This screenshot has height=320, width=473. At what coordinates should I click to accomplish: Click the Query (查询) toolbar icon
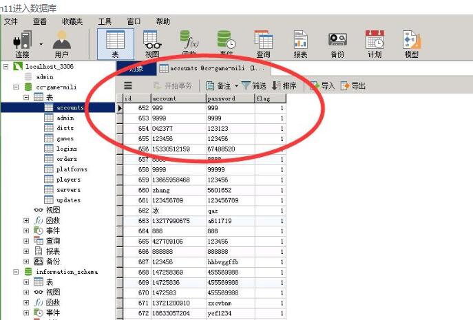point(263,43)
